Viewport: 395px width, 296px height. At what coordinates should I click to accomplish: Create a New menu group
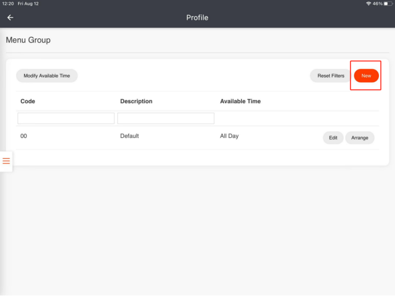pos(366,76)
